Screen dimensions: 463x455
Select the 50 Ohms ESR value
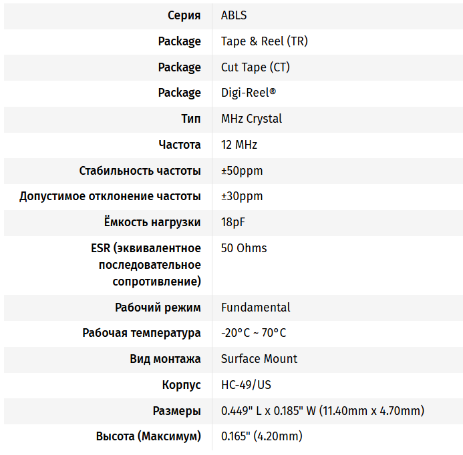(x=244, y=248)
